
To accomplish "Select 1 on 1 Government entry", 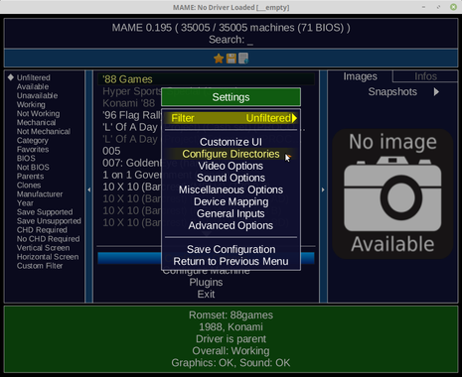I will pos(131,175).
